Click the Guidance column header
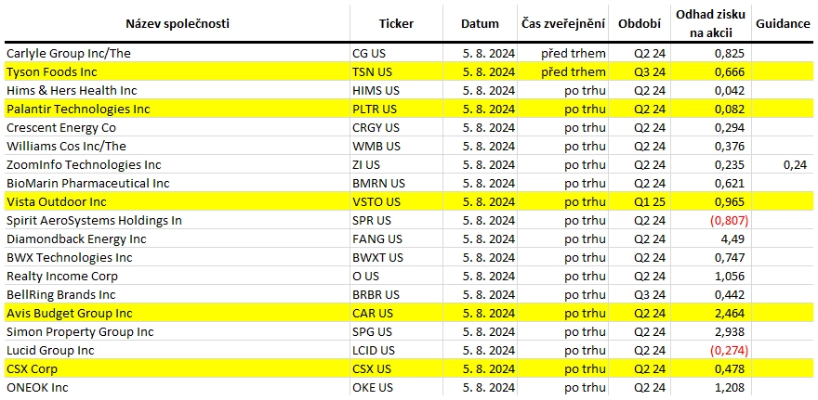 click(x=783, y=23)
